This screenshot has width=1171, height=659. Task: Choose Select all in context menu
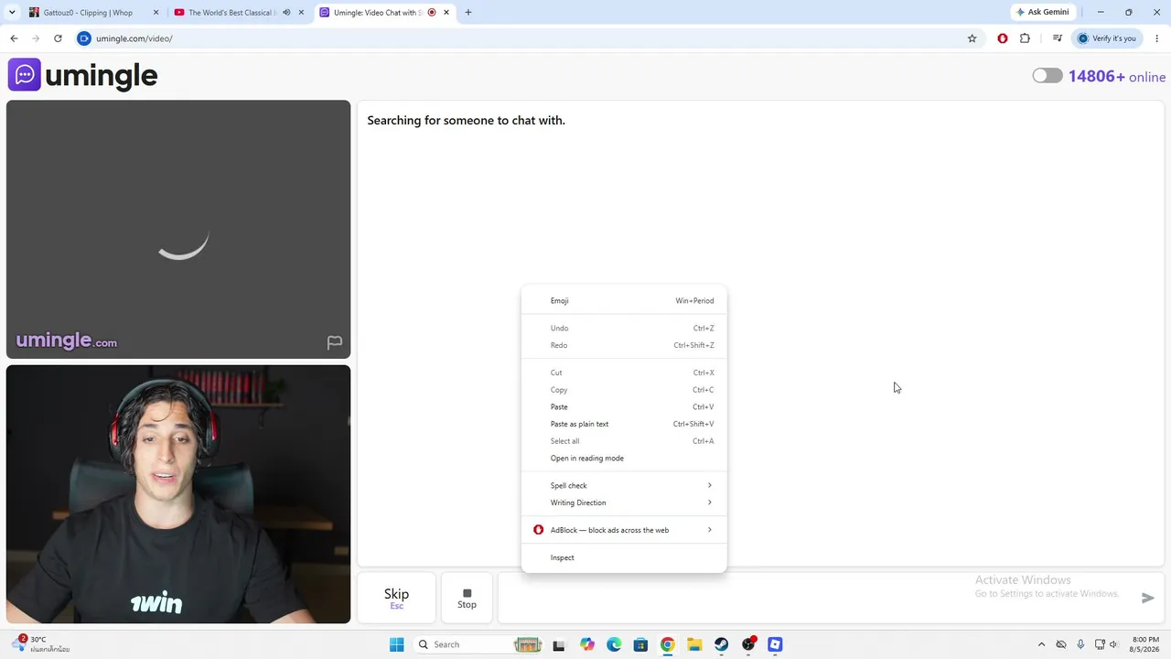[624, 441]
